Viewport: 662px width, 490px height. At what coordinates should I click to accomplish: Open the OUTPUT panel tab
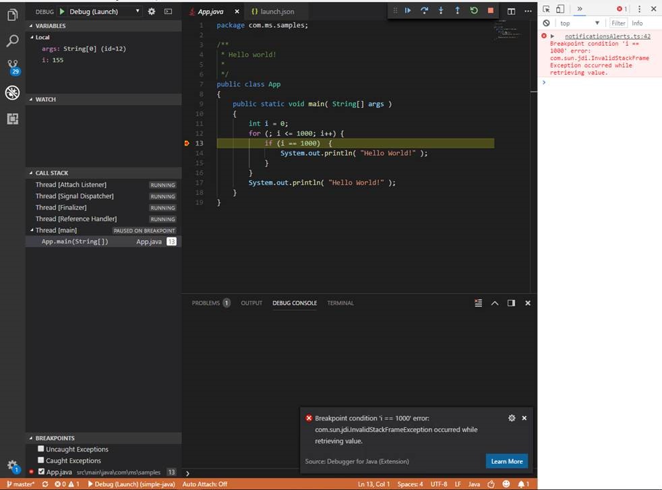pyautogui.click(x=251, y=303)
